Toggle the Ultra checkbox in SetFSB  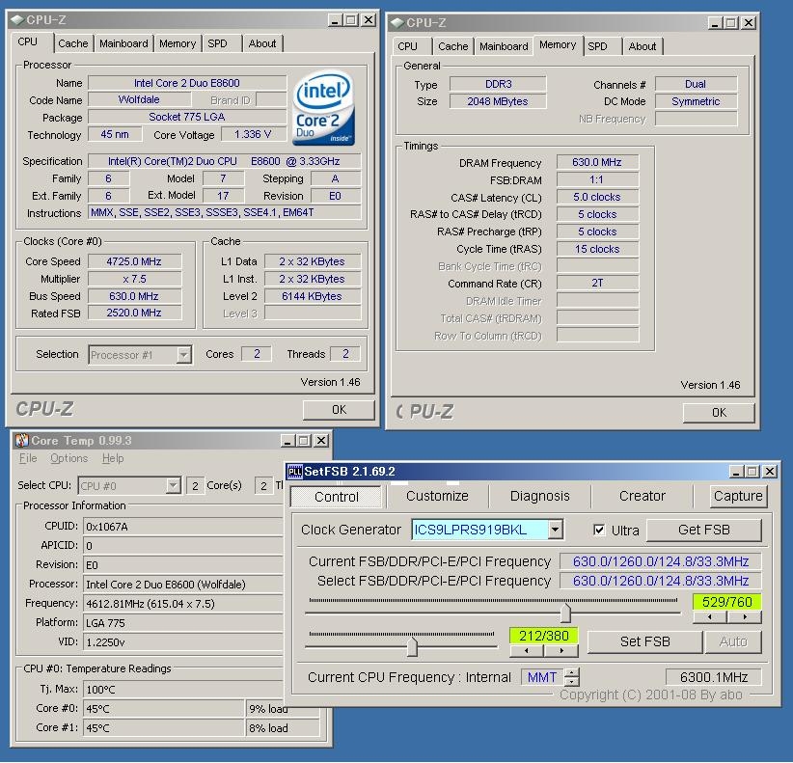(599, 531)
